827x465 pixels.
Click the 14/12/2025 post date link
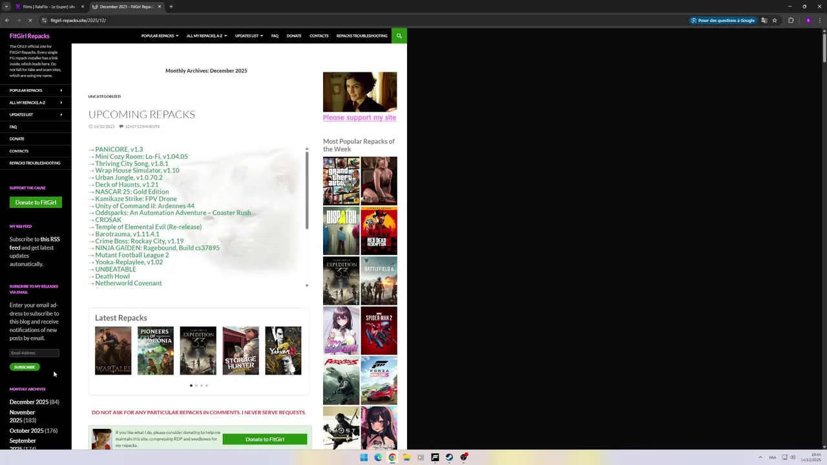point(104,127)
